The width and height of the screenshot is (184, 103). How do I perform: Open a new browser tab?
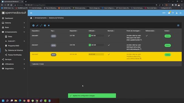point(26,2)
